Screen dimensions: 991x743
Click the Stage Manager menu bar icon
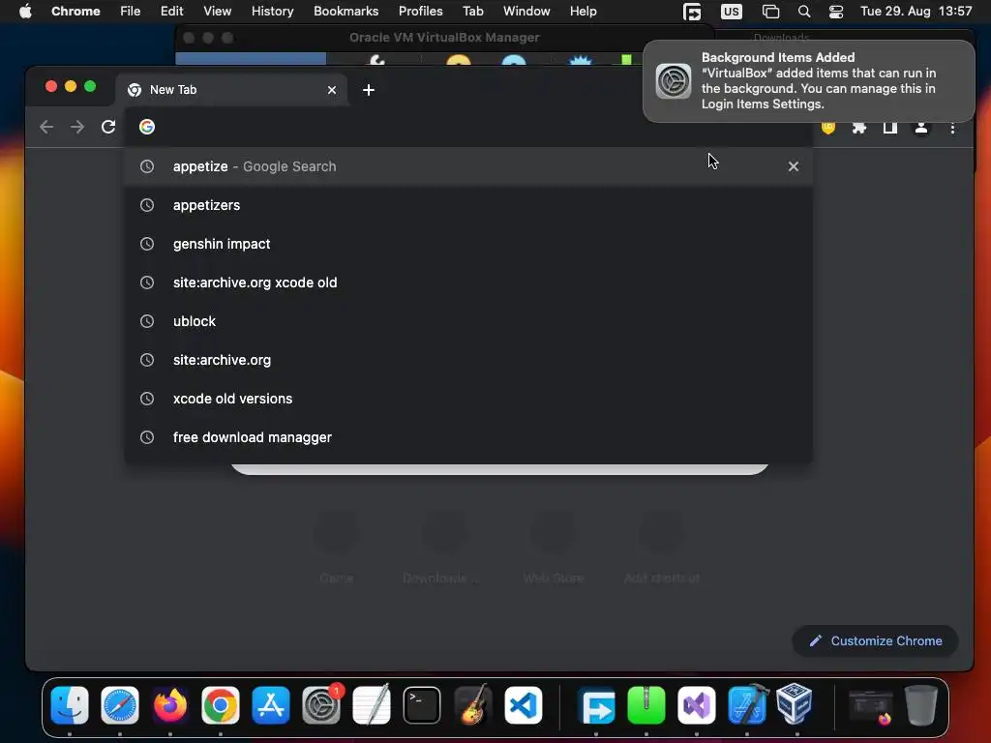(x=770, y=12)
